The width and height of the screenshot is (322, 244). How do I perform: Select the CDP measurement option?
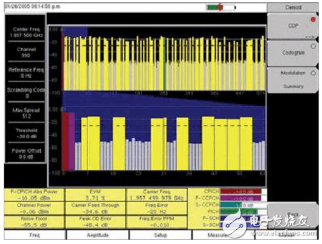click(x=292, y=26)
